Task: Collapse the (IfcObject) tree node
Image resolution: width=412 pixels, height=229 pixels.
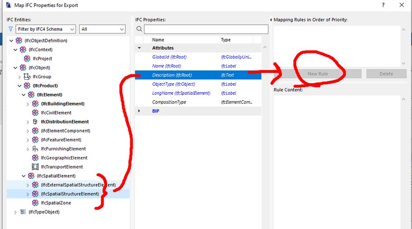Action: coord(15,68)
